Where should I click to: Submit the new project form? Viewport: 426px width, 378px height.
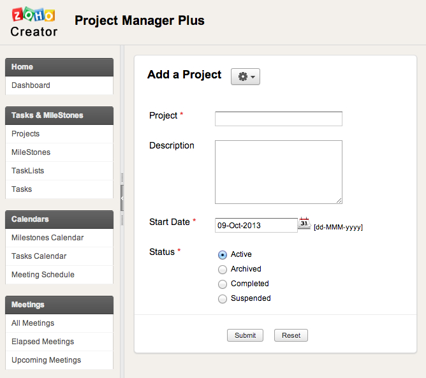click(x=245, y=335)
